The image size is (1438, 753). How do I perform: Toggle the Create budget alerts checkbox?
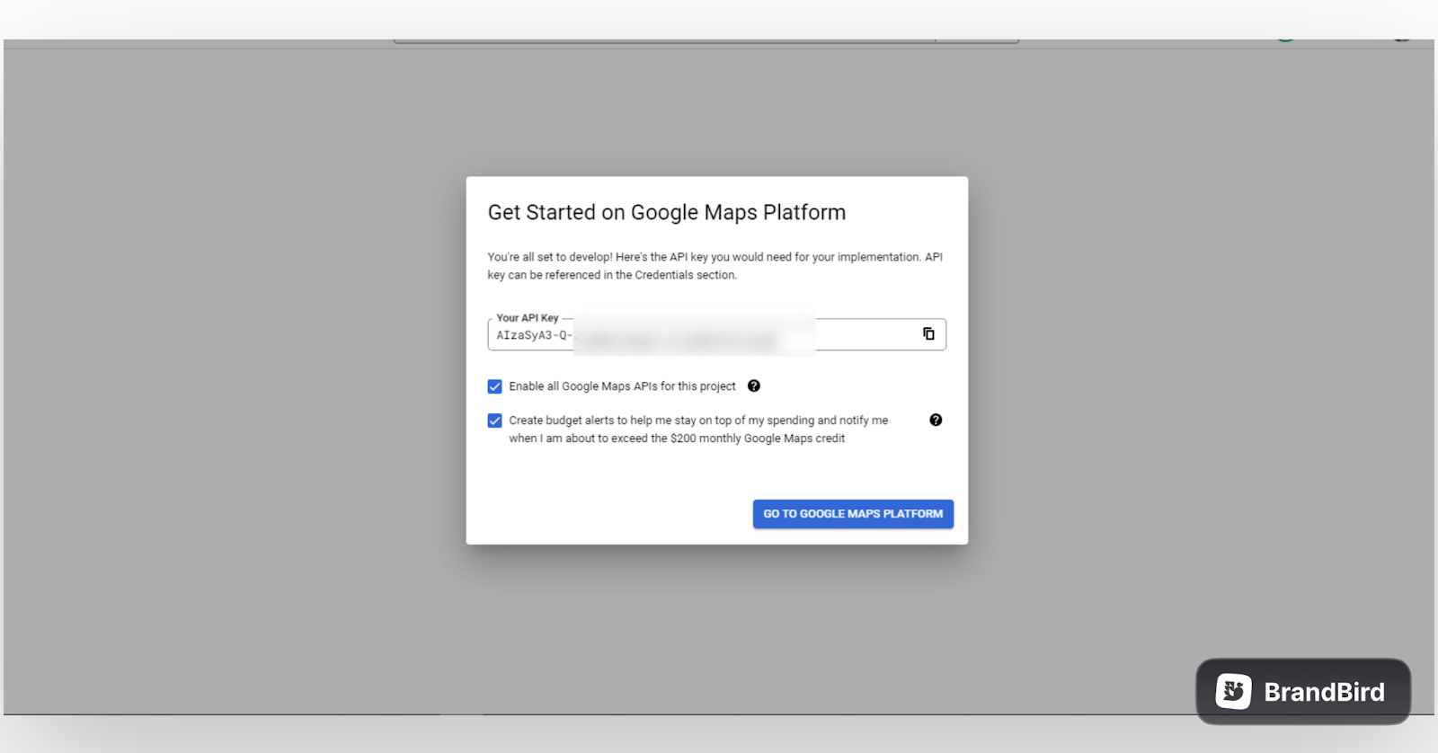tap(494, 421)
